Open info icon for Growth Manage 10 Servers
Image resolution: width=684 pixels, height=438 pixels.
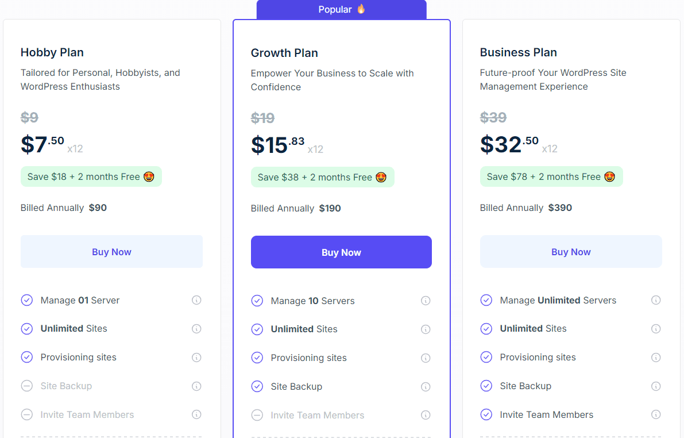pos(426,301)
